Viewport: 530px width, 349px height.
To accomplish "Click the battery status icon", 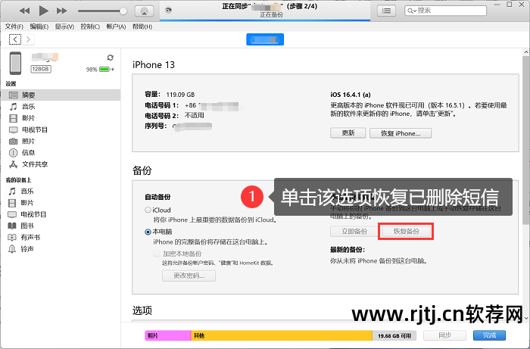I will pos(106,69).
